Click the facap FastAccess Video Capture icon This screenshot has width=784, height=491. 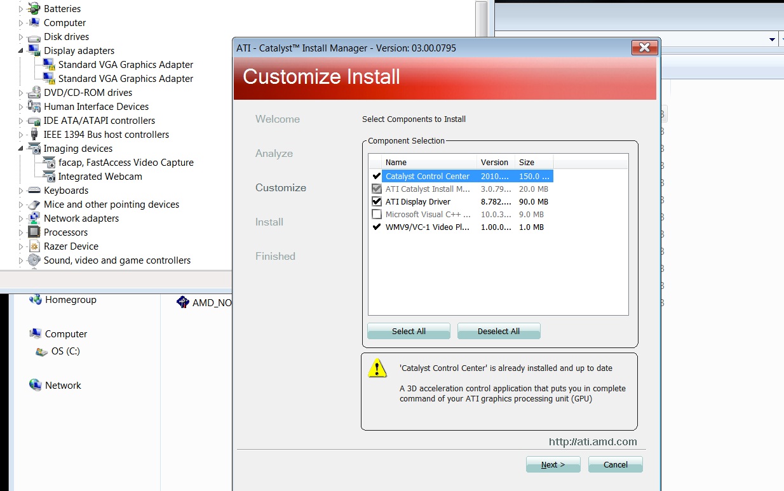49,163
